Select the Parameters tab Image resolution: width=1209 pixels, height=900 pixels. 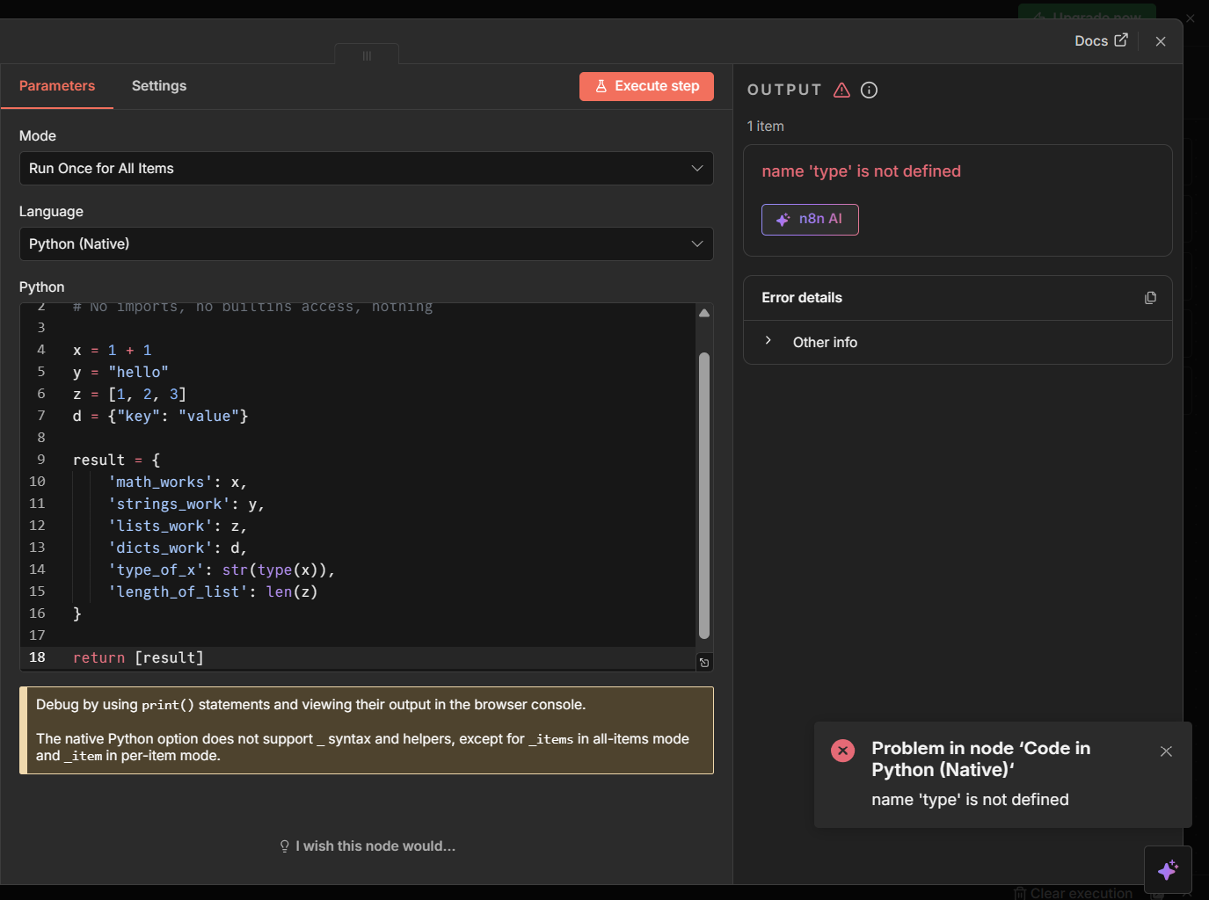coord(56,85)
